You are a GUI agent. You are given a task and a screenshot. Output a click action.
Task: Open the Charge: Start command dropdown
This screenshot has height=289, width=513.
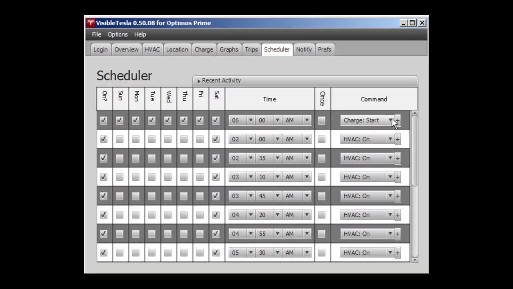[368, 120]
